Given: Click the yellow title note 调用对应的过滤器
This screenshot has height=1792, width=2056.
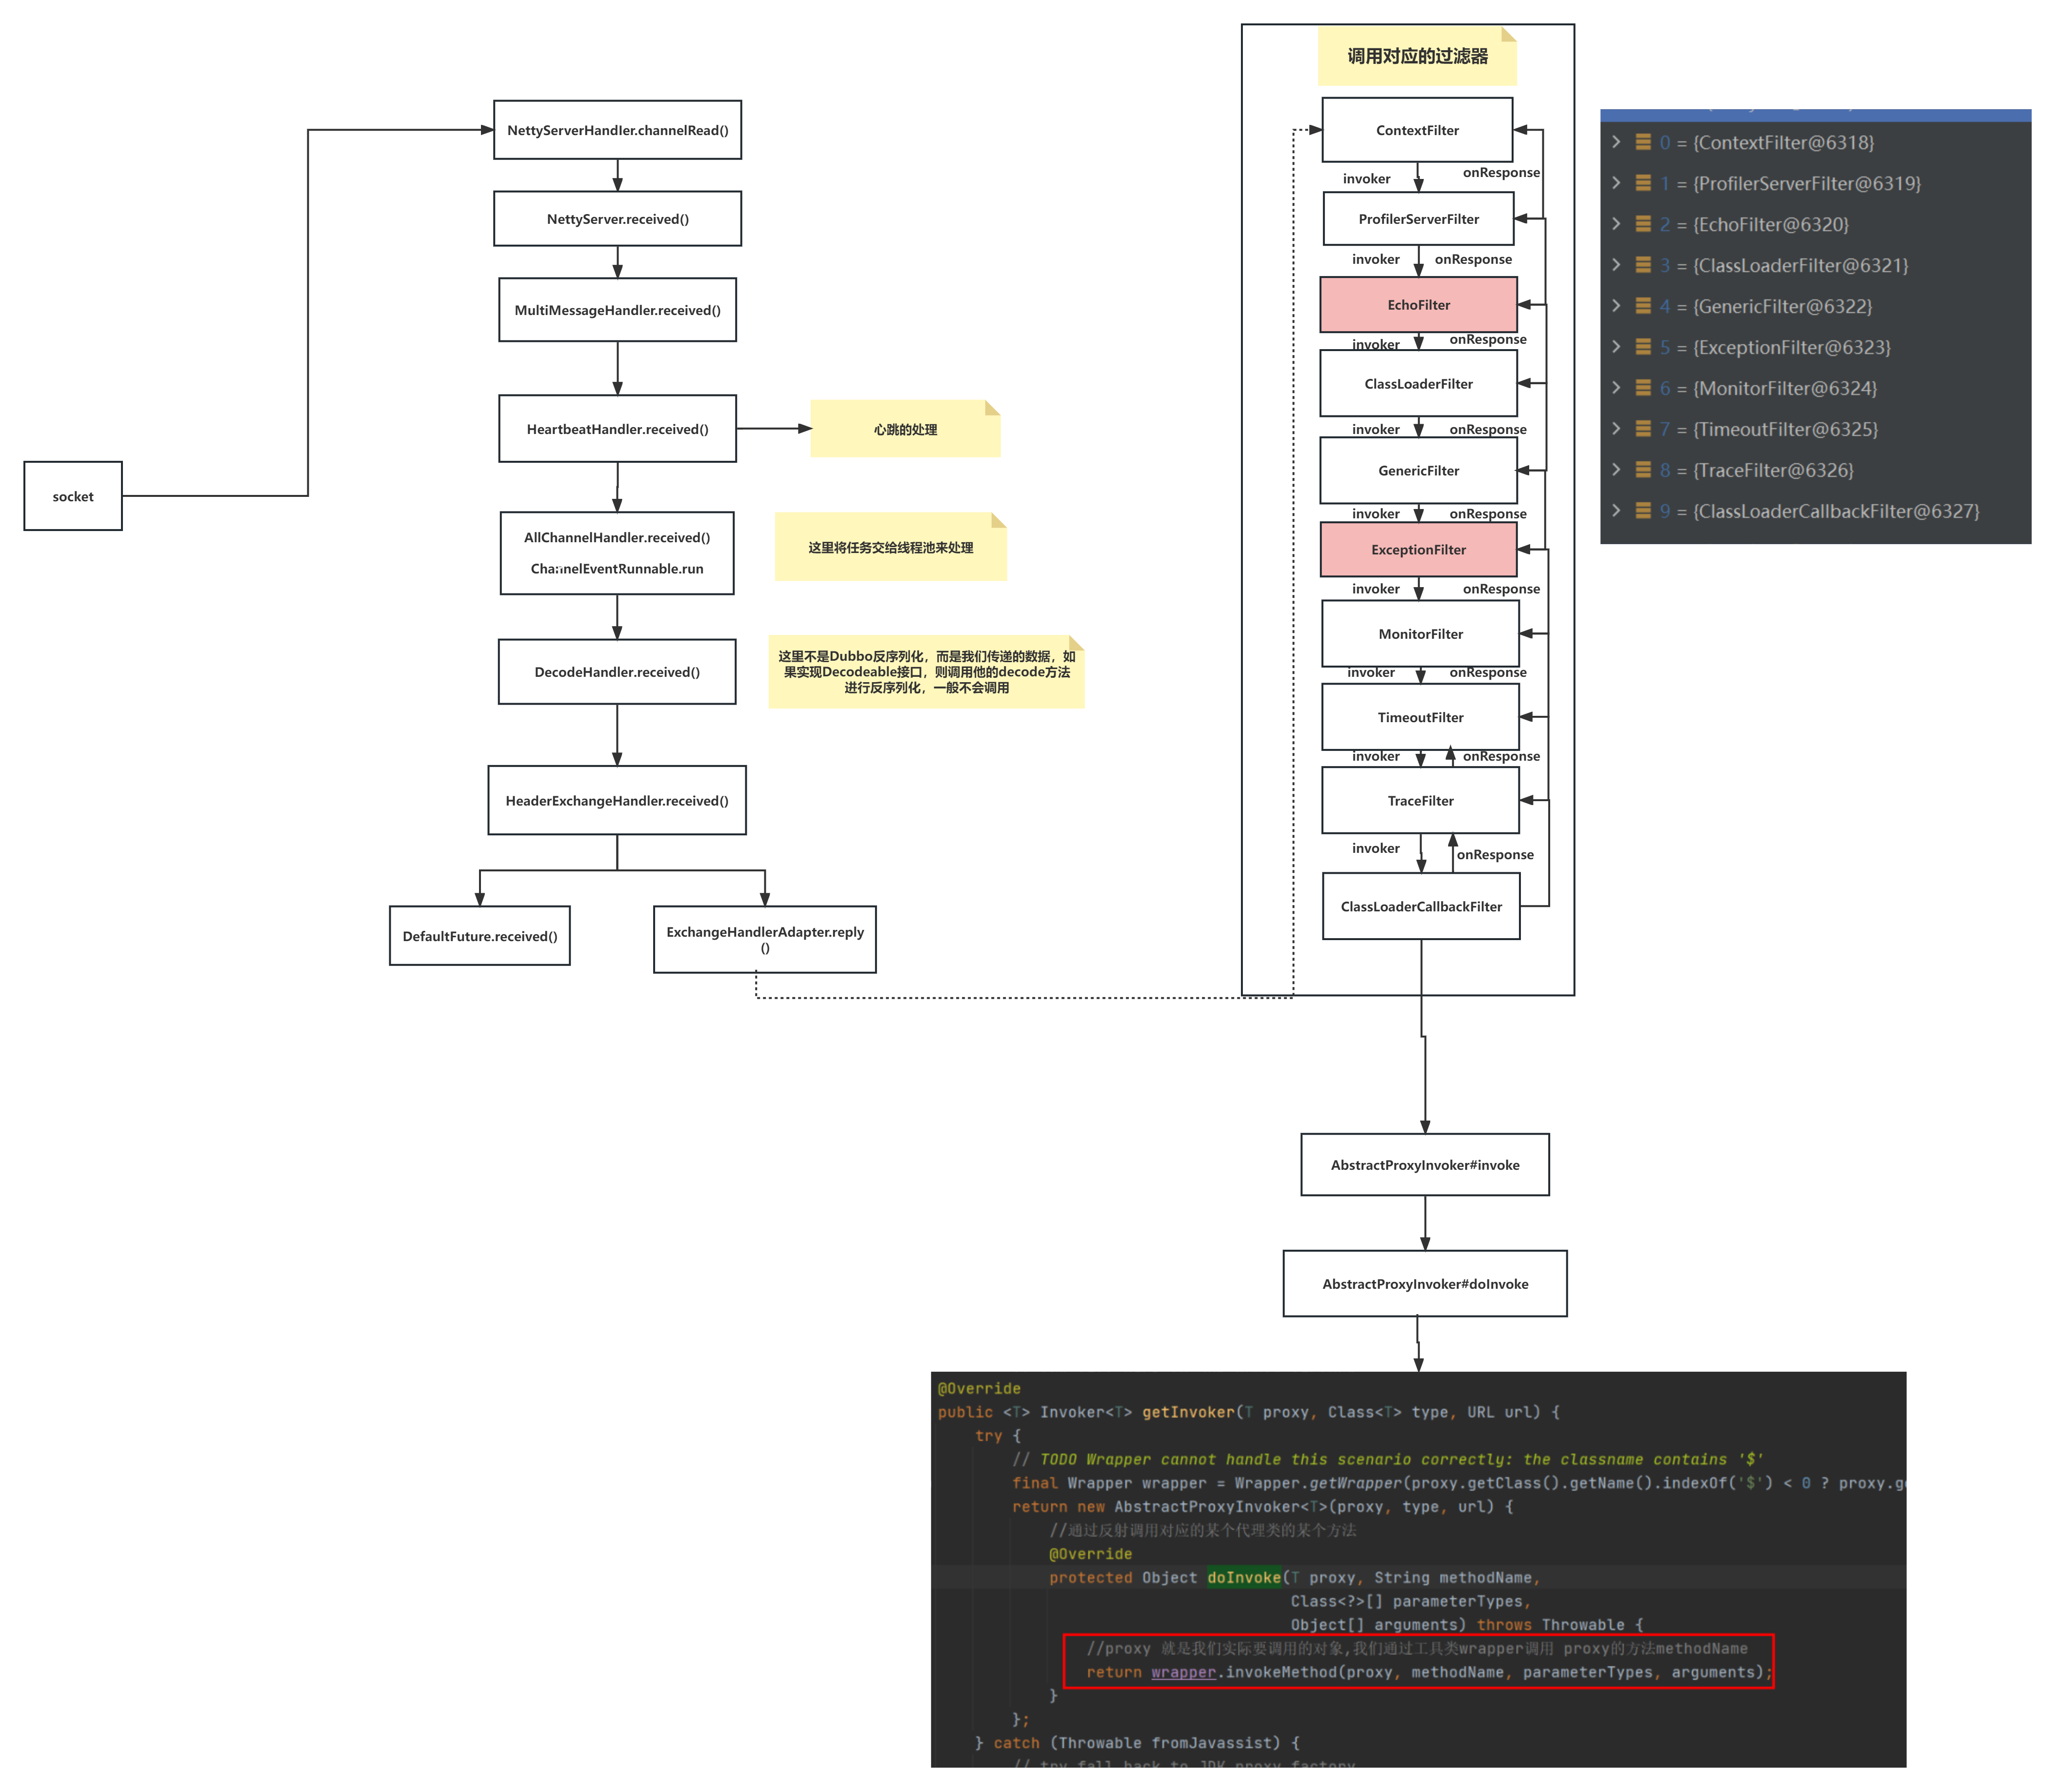Looking at the screenshot, I should pos(1417,56).
